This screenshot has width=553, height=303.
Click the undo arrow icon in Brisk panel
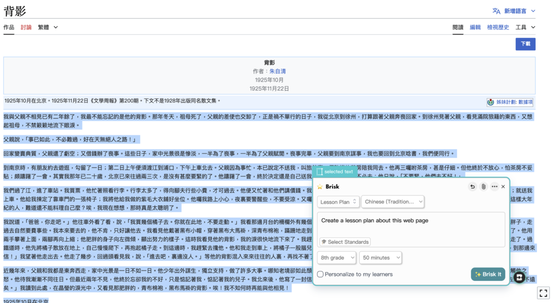click(x=472, y=187)
